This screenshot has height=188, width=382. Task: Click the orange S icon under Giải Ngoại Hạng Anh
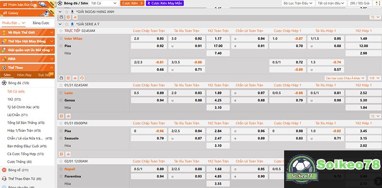point(68,17)
